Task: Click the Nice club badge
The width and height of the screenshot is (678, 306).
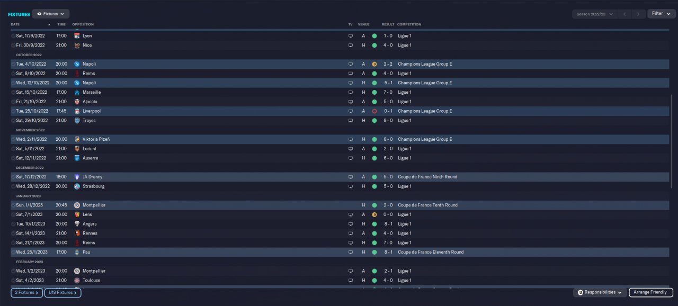Action: (x=77, y=46)
